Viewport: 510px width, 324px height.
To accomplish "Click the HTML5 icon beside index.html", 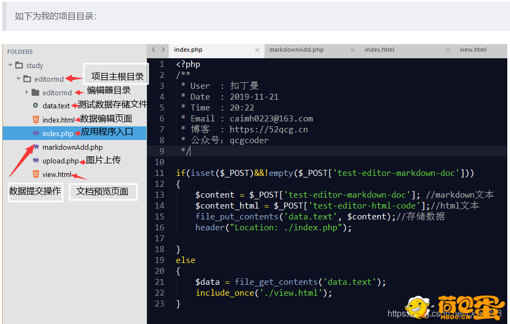I will (x=36, y=119).
